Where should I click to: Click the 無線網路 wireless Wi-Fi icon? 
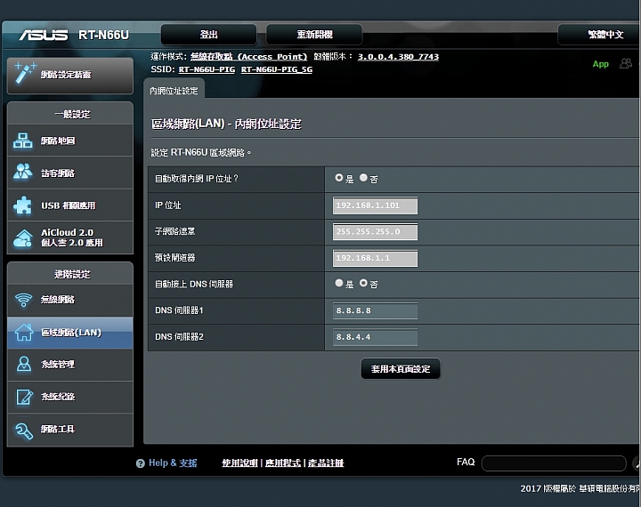23,300
